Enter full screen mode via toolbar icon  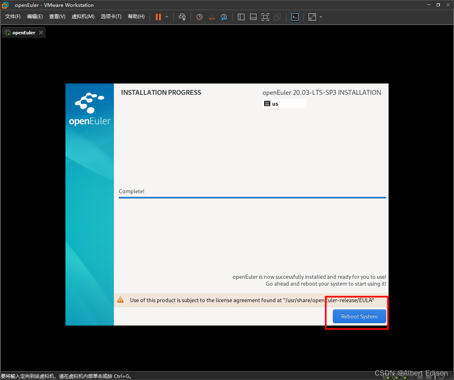[x=265, y=17]
